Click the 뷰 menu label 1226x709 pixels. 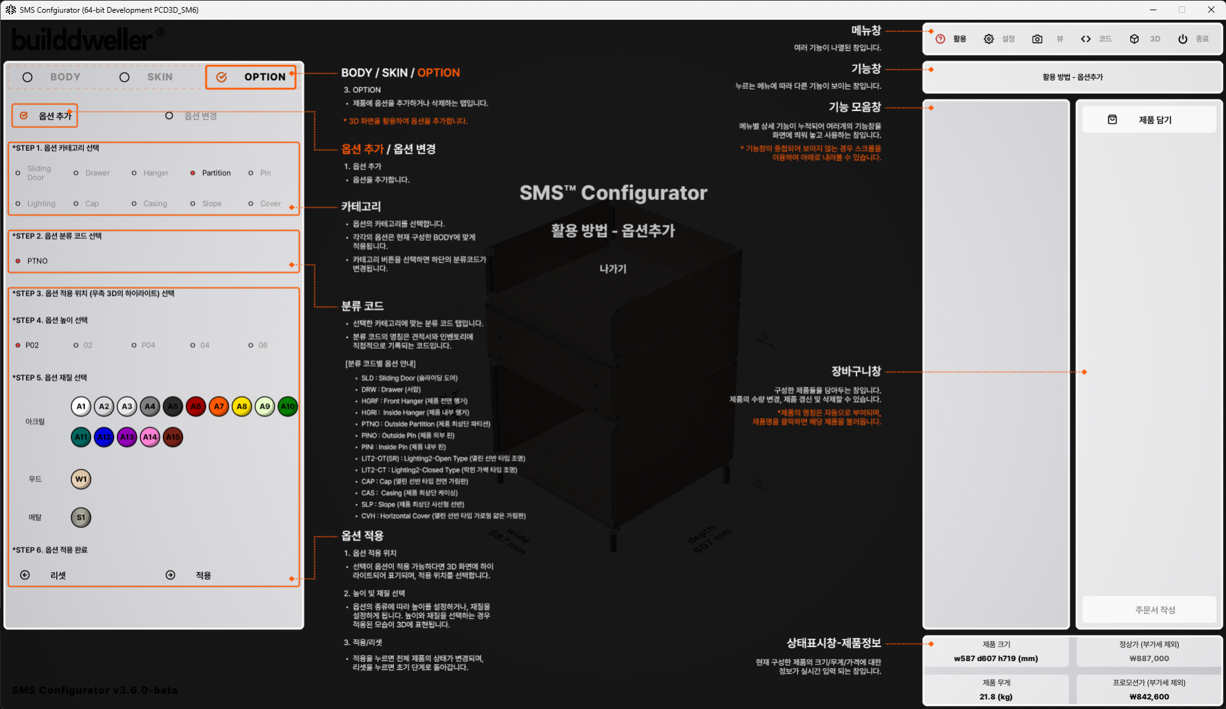[1060, 39]
